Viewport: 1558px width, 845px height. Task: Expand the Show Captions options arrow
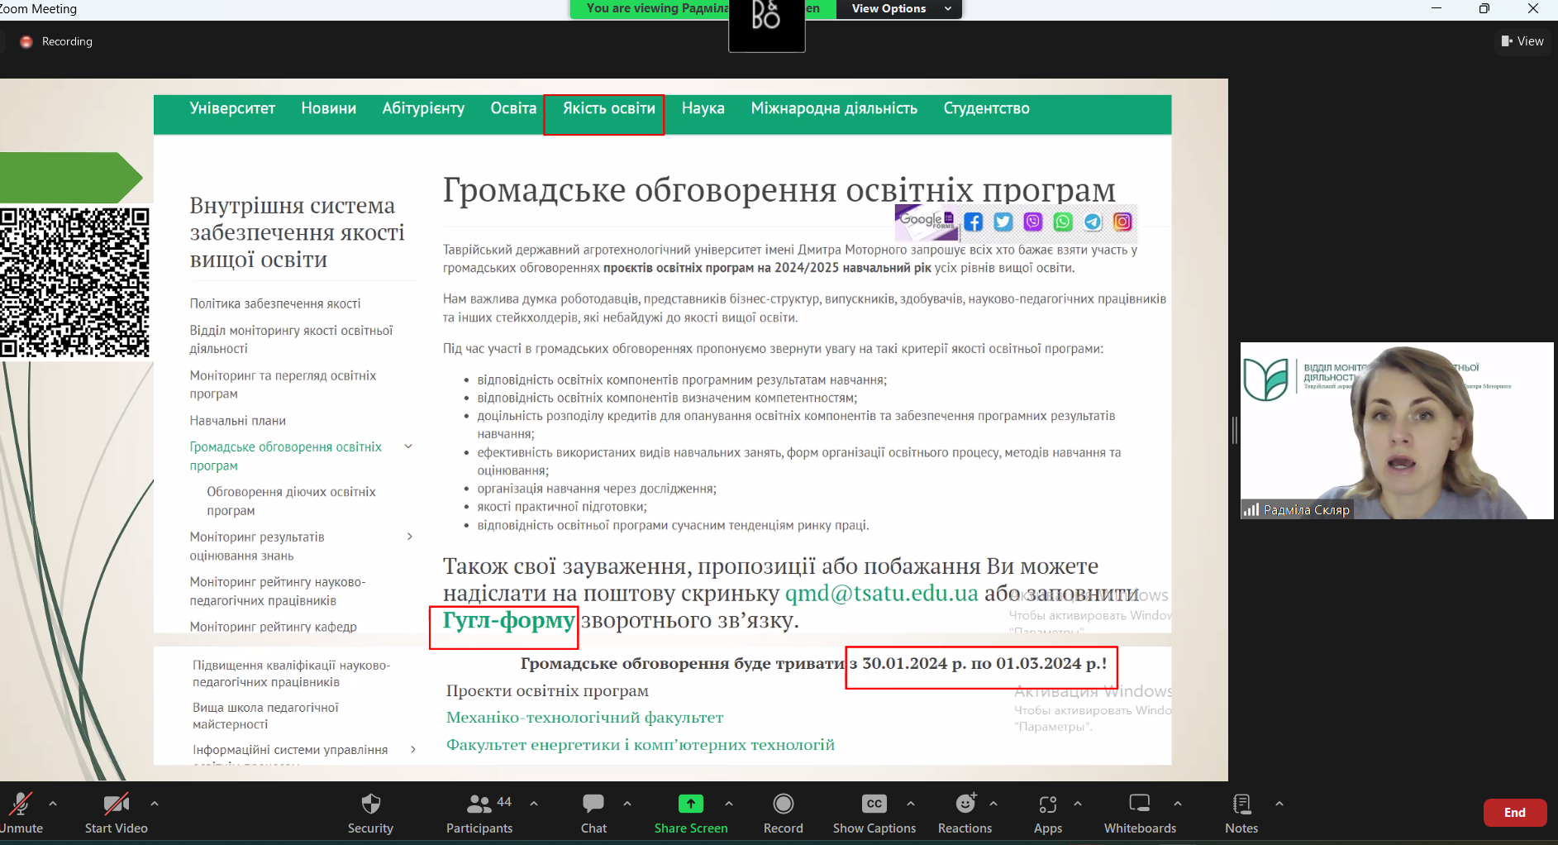(911, 804)
